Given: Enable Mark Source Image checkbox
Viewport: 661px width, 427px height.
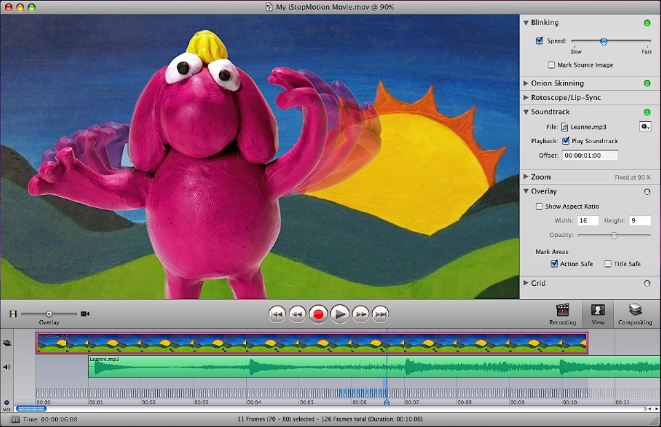Looking at the screenshot, I should pos(551,65).
